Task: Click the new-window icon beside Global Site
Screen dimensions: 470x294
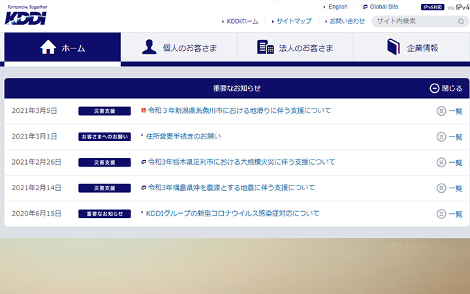Action: click(x=365, y=7)
